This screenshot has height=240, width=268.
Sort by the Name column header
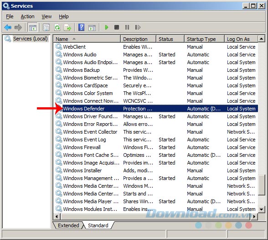[87, 39]
